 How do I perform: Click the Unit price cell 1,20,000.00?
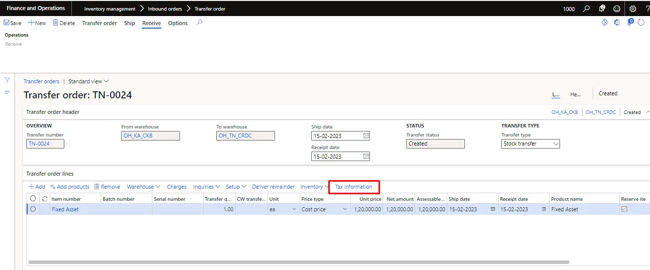tap(367, 209)
